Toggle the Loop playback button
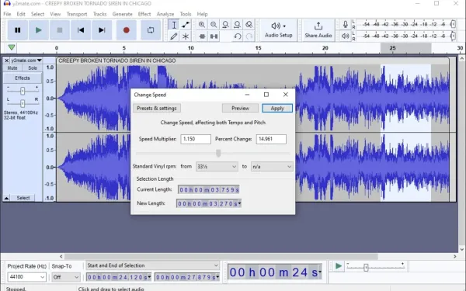 [x=151, y=30]
